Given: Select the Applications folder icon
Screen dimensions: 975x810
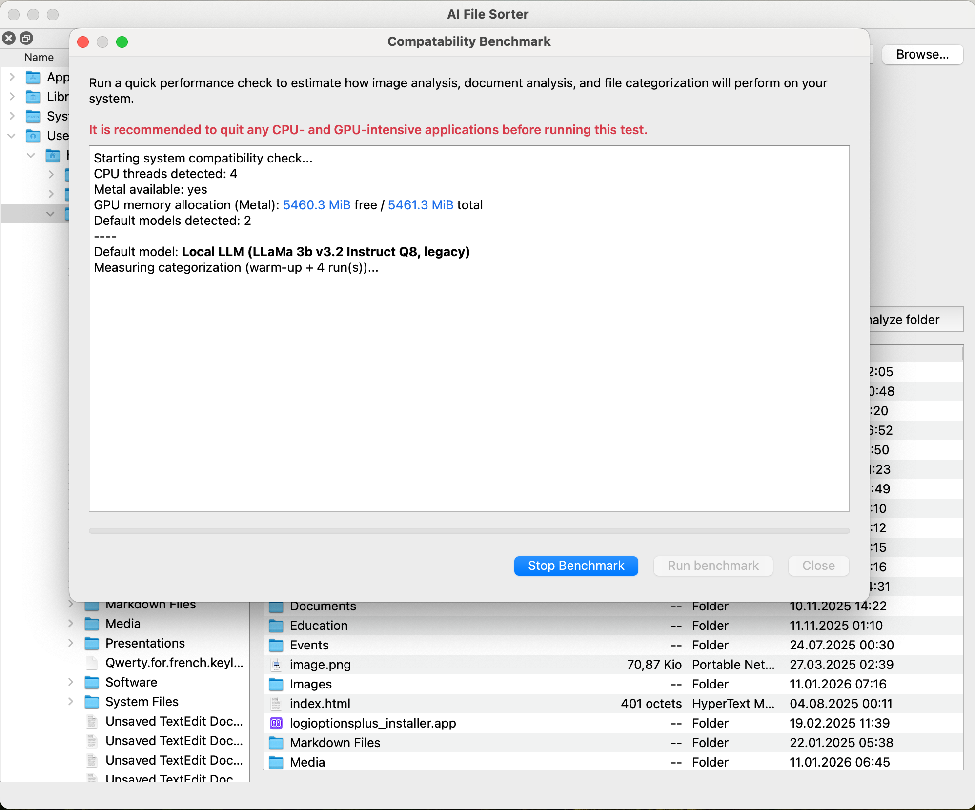Looking at the screenshot, I should pos(33,77).
